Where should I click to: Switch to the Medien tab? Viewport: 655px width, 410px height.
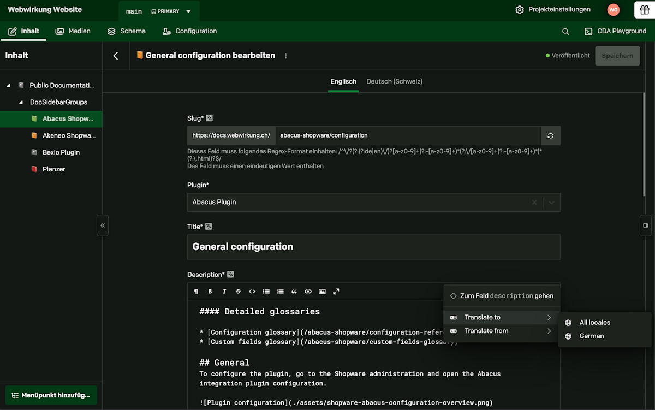click(73, 32)
